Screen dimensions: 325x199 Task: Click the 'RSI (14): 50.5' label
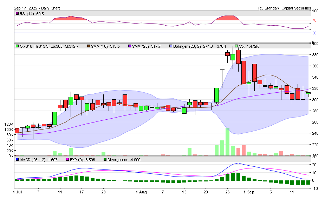(x=32, y=14)
